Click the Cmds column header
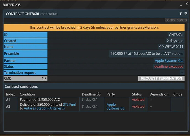The image size is (190, 136). 178,94
